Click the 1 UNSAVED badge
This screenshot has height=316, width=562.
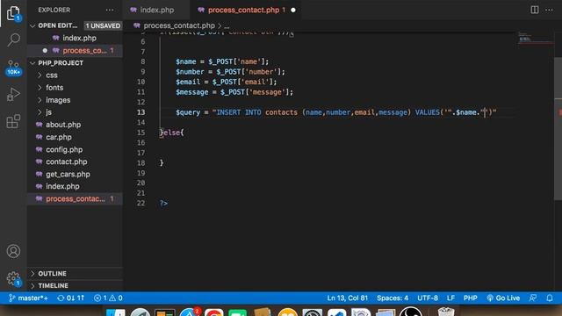point(103,25)
